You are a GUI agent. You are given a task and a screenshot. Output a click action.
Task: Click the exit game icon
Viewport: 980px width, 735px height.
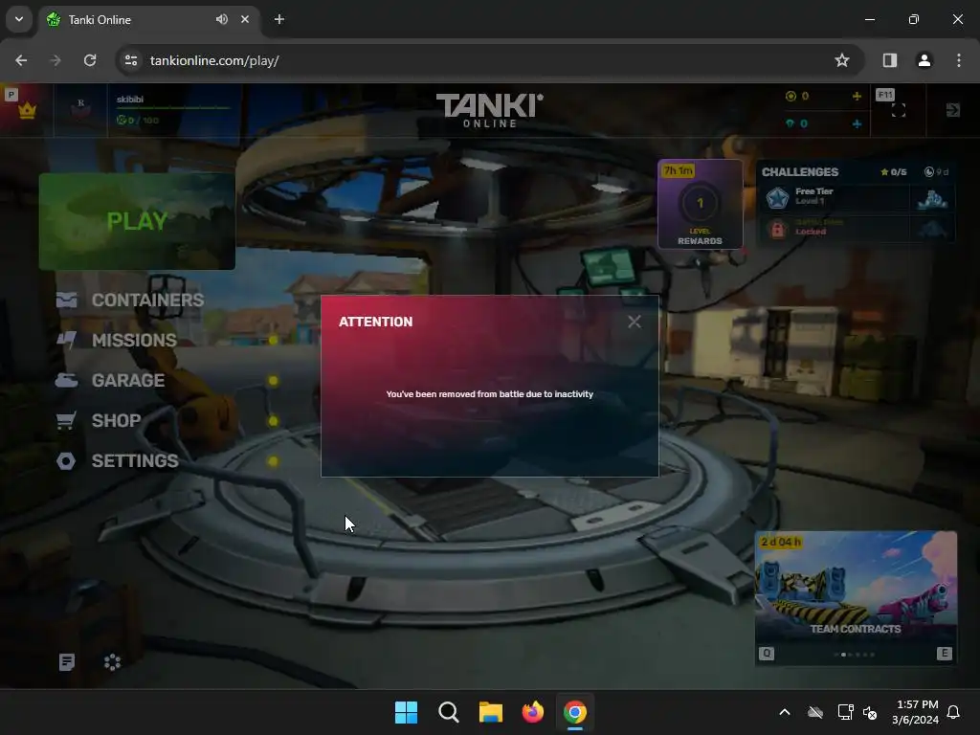(x=952, y=110)
